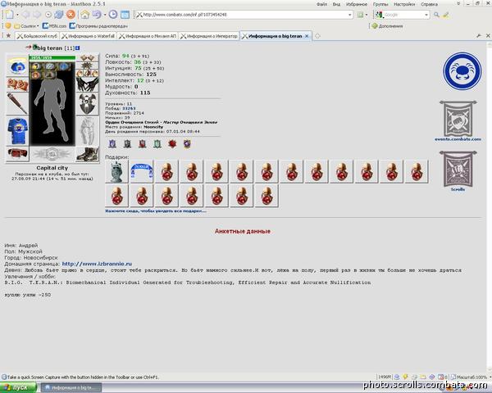Open the http://www.izbrannie.ru link
This screenshot has width=492, height=393.
[97, 264]
